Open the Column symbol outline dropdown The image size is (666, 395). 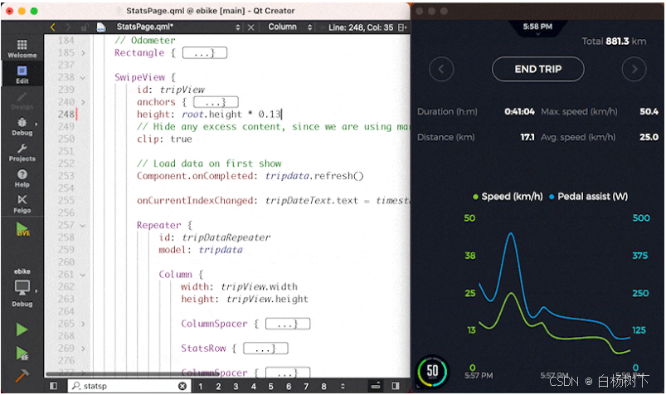pyautogui.click(x=290, y=27)
